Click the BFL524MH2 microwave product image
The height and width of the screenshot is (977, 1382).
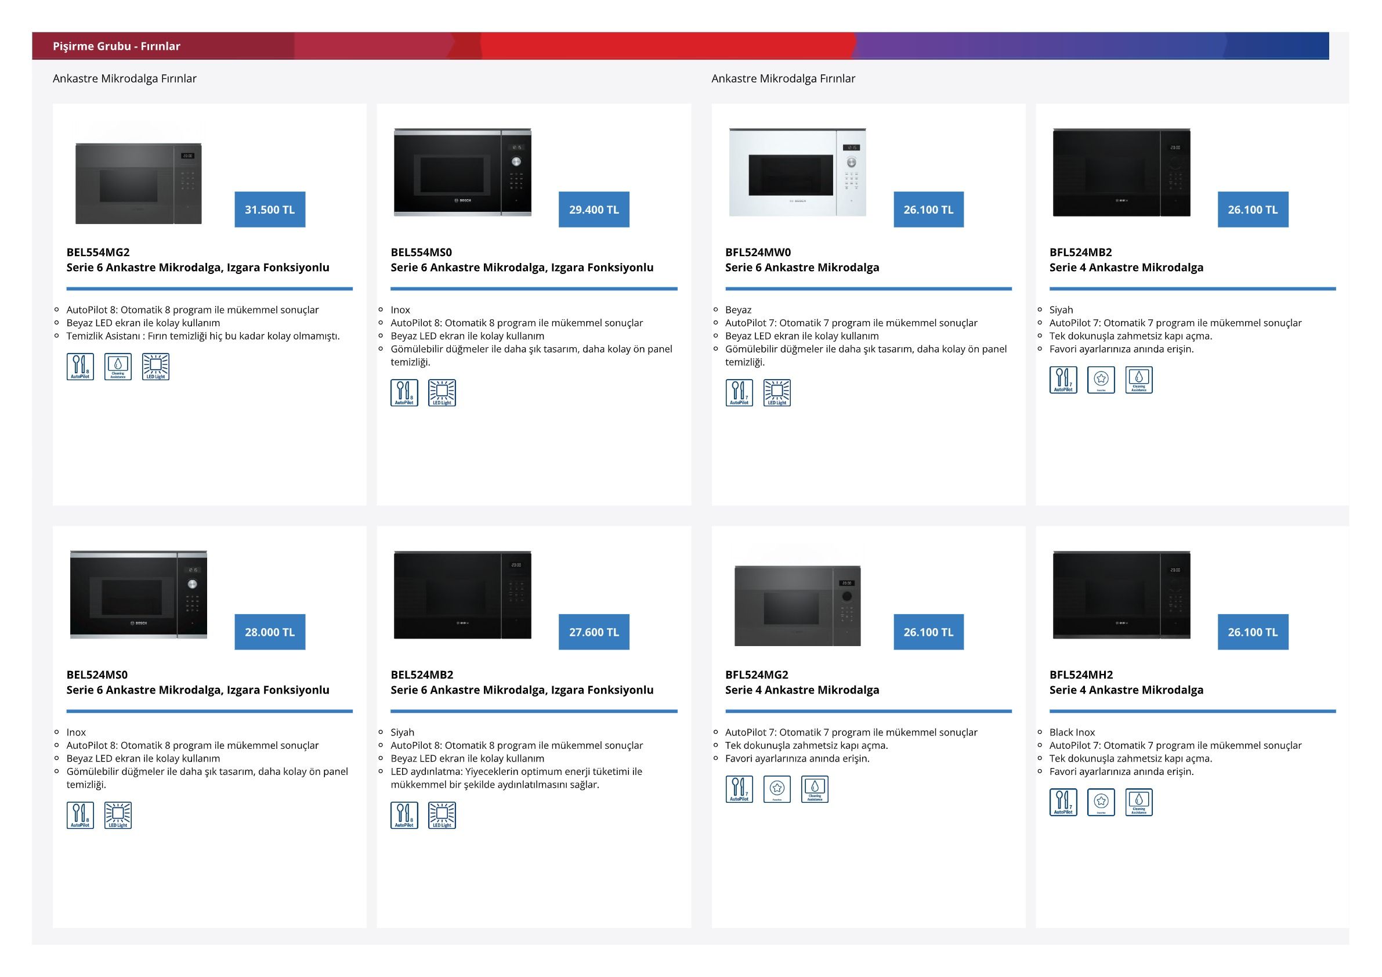[1121, 594]
